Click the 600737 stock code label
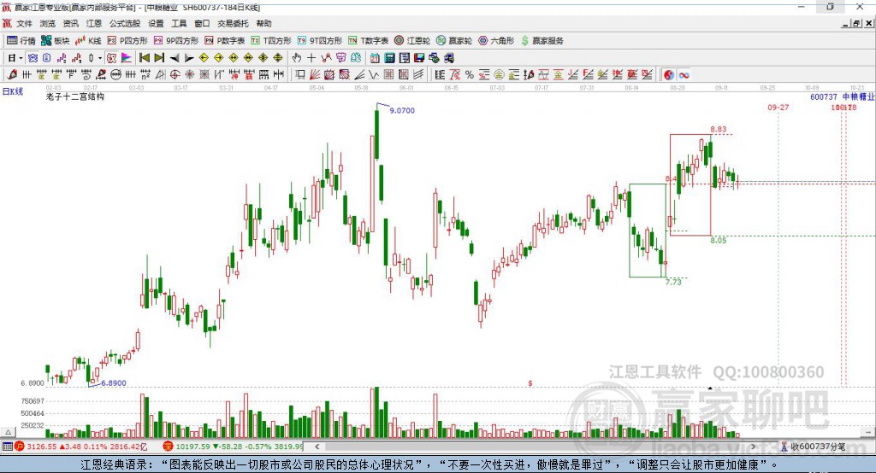This screenshot has height=473, width=876. (x=824, y=97)
